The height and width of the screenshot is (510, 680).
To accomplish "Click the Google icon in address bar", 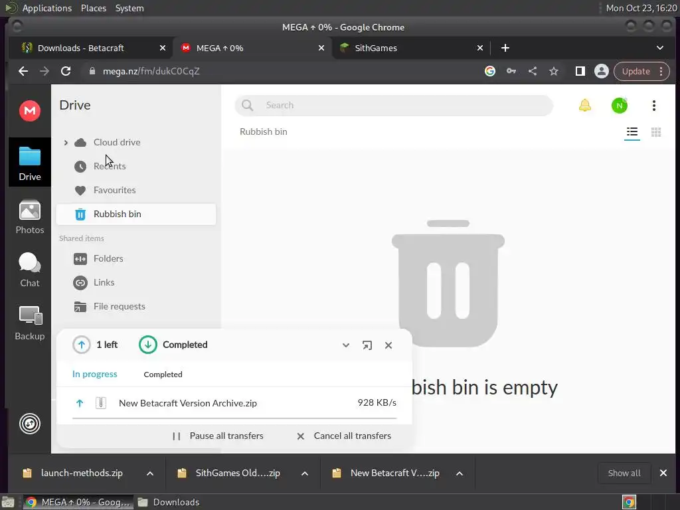I will tap(489, 71).
